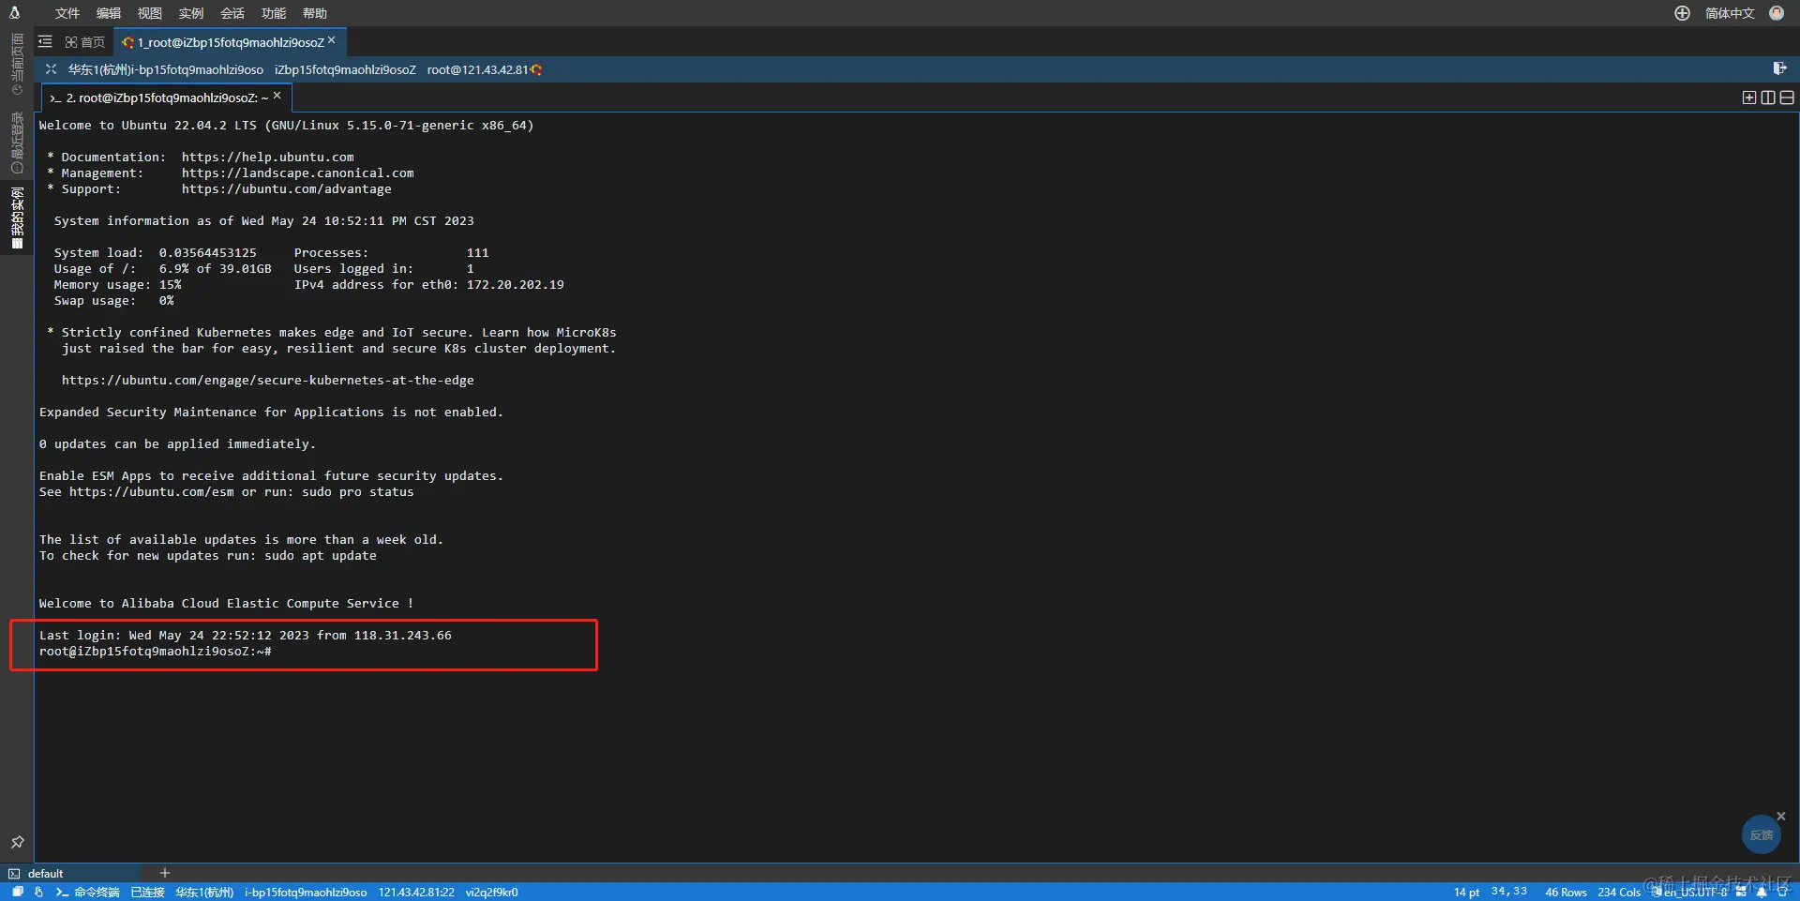1800x901 pixels.
Task: Split the terminal vertically
Action: 1768,98
